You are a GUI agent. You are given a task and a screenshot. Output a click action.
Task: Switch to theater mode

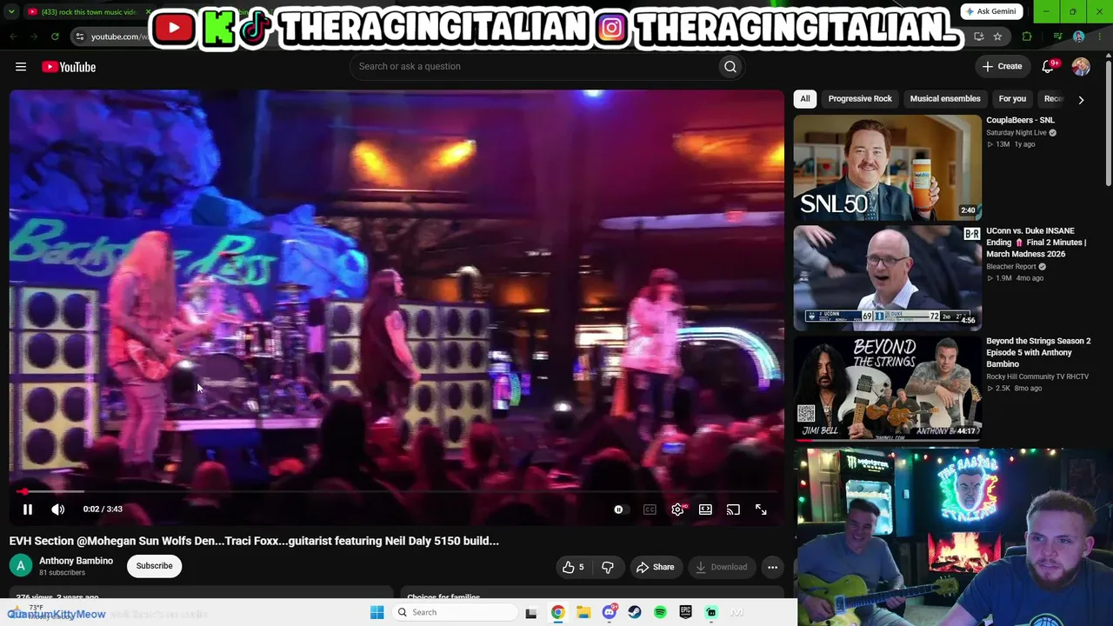click(705, 509)
